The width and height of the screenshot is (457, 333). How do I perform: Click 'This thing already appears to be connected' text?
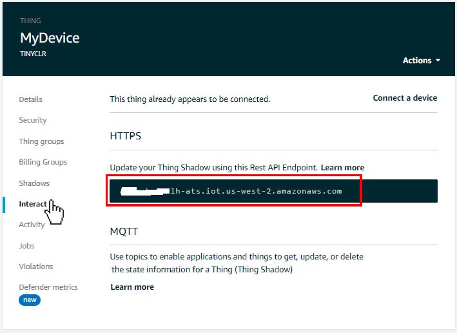coord(190,99)
